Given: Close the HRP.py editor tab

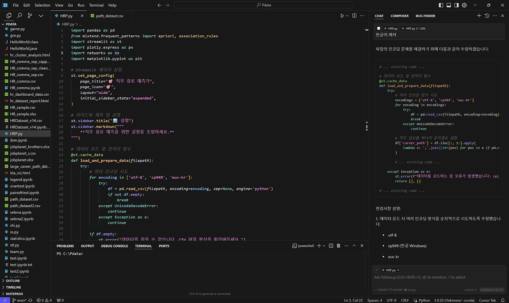Looking at the screenshot, I should (82, 16).
